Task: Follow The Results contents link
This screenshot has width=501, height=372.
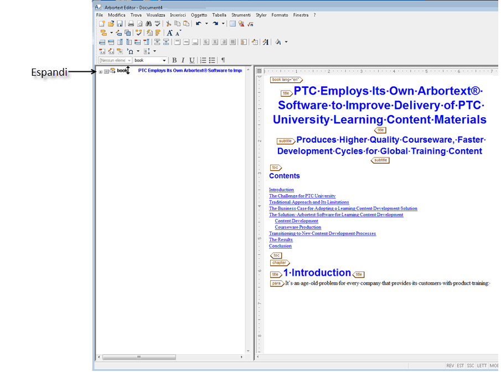Action: click(x=281, y=239)
